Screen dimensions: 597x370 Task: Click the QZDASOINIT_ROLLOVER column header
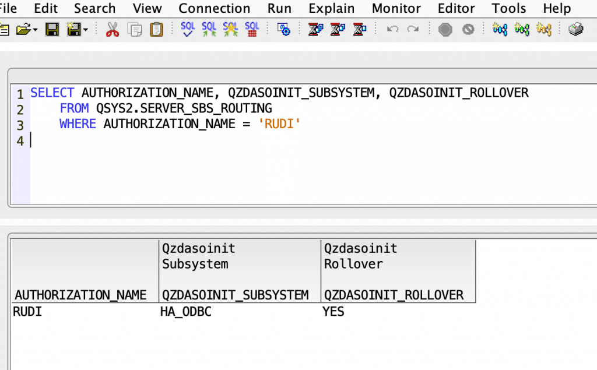394,295
